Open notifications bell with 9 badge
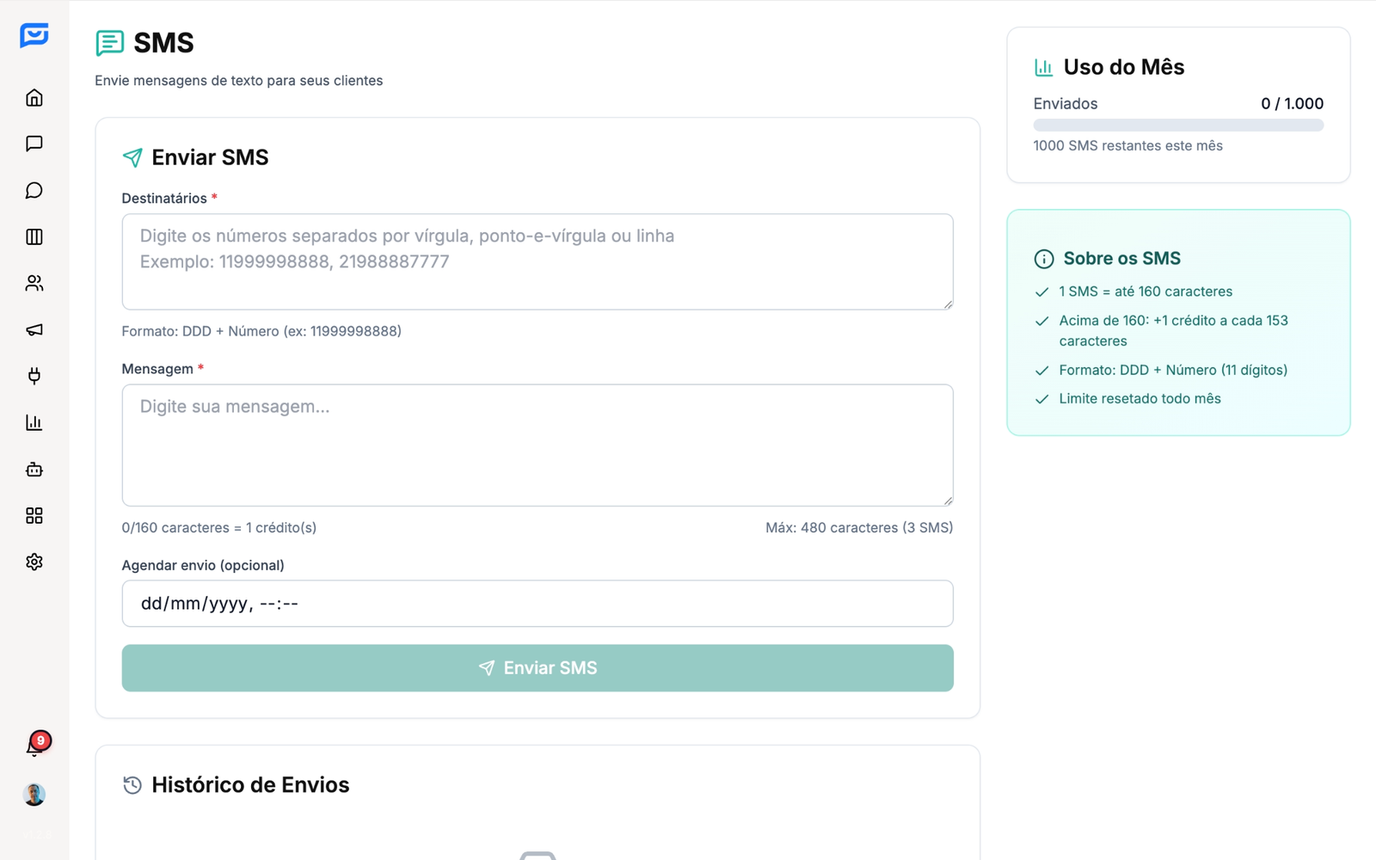 34,746
